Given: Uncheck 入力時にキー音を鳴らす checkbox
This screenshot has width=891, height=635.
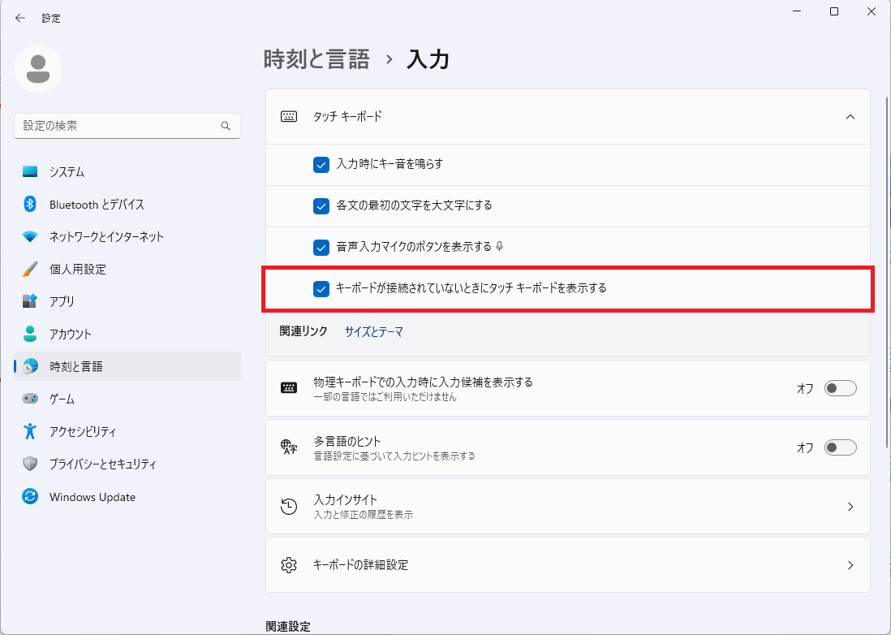Looking at the screenshot, I should (x=321, y=165).
